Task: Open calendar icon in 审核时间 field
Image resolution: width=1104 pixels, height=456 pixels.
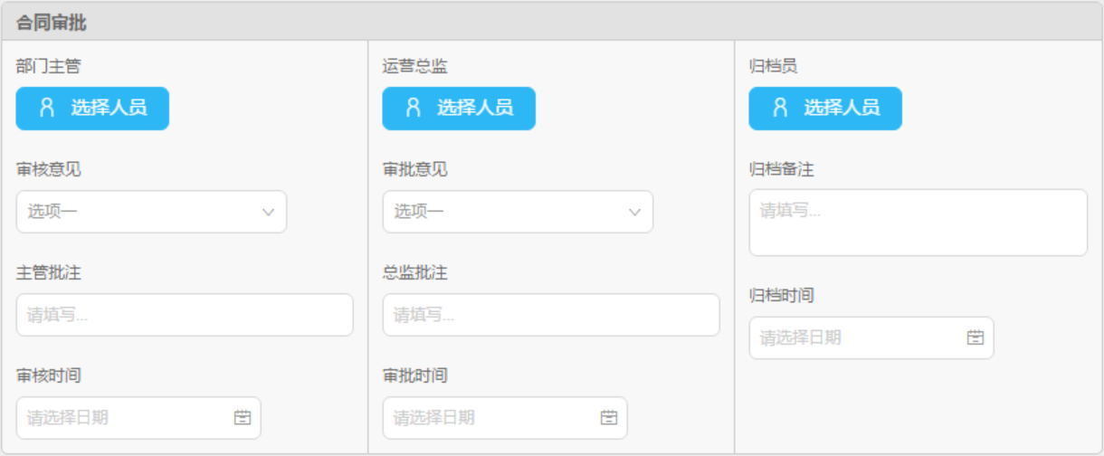Action: coord(243,418)
